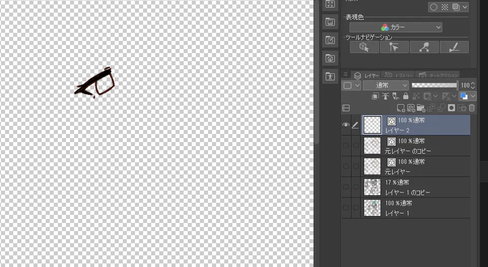Toggle edit box for 元レイヤー
Screen dimensions: 488x267
[356, 166]
